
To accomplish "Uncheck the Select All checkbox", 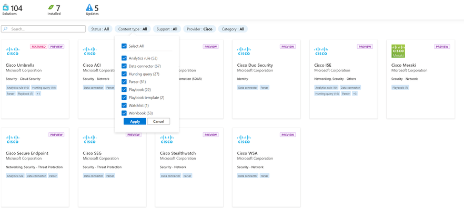I will 124,46.
